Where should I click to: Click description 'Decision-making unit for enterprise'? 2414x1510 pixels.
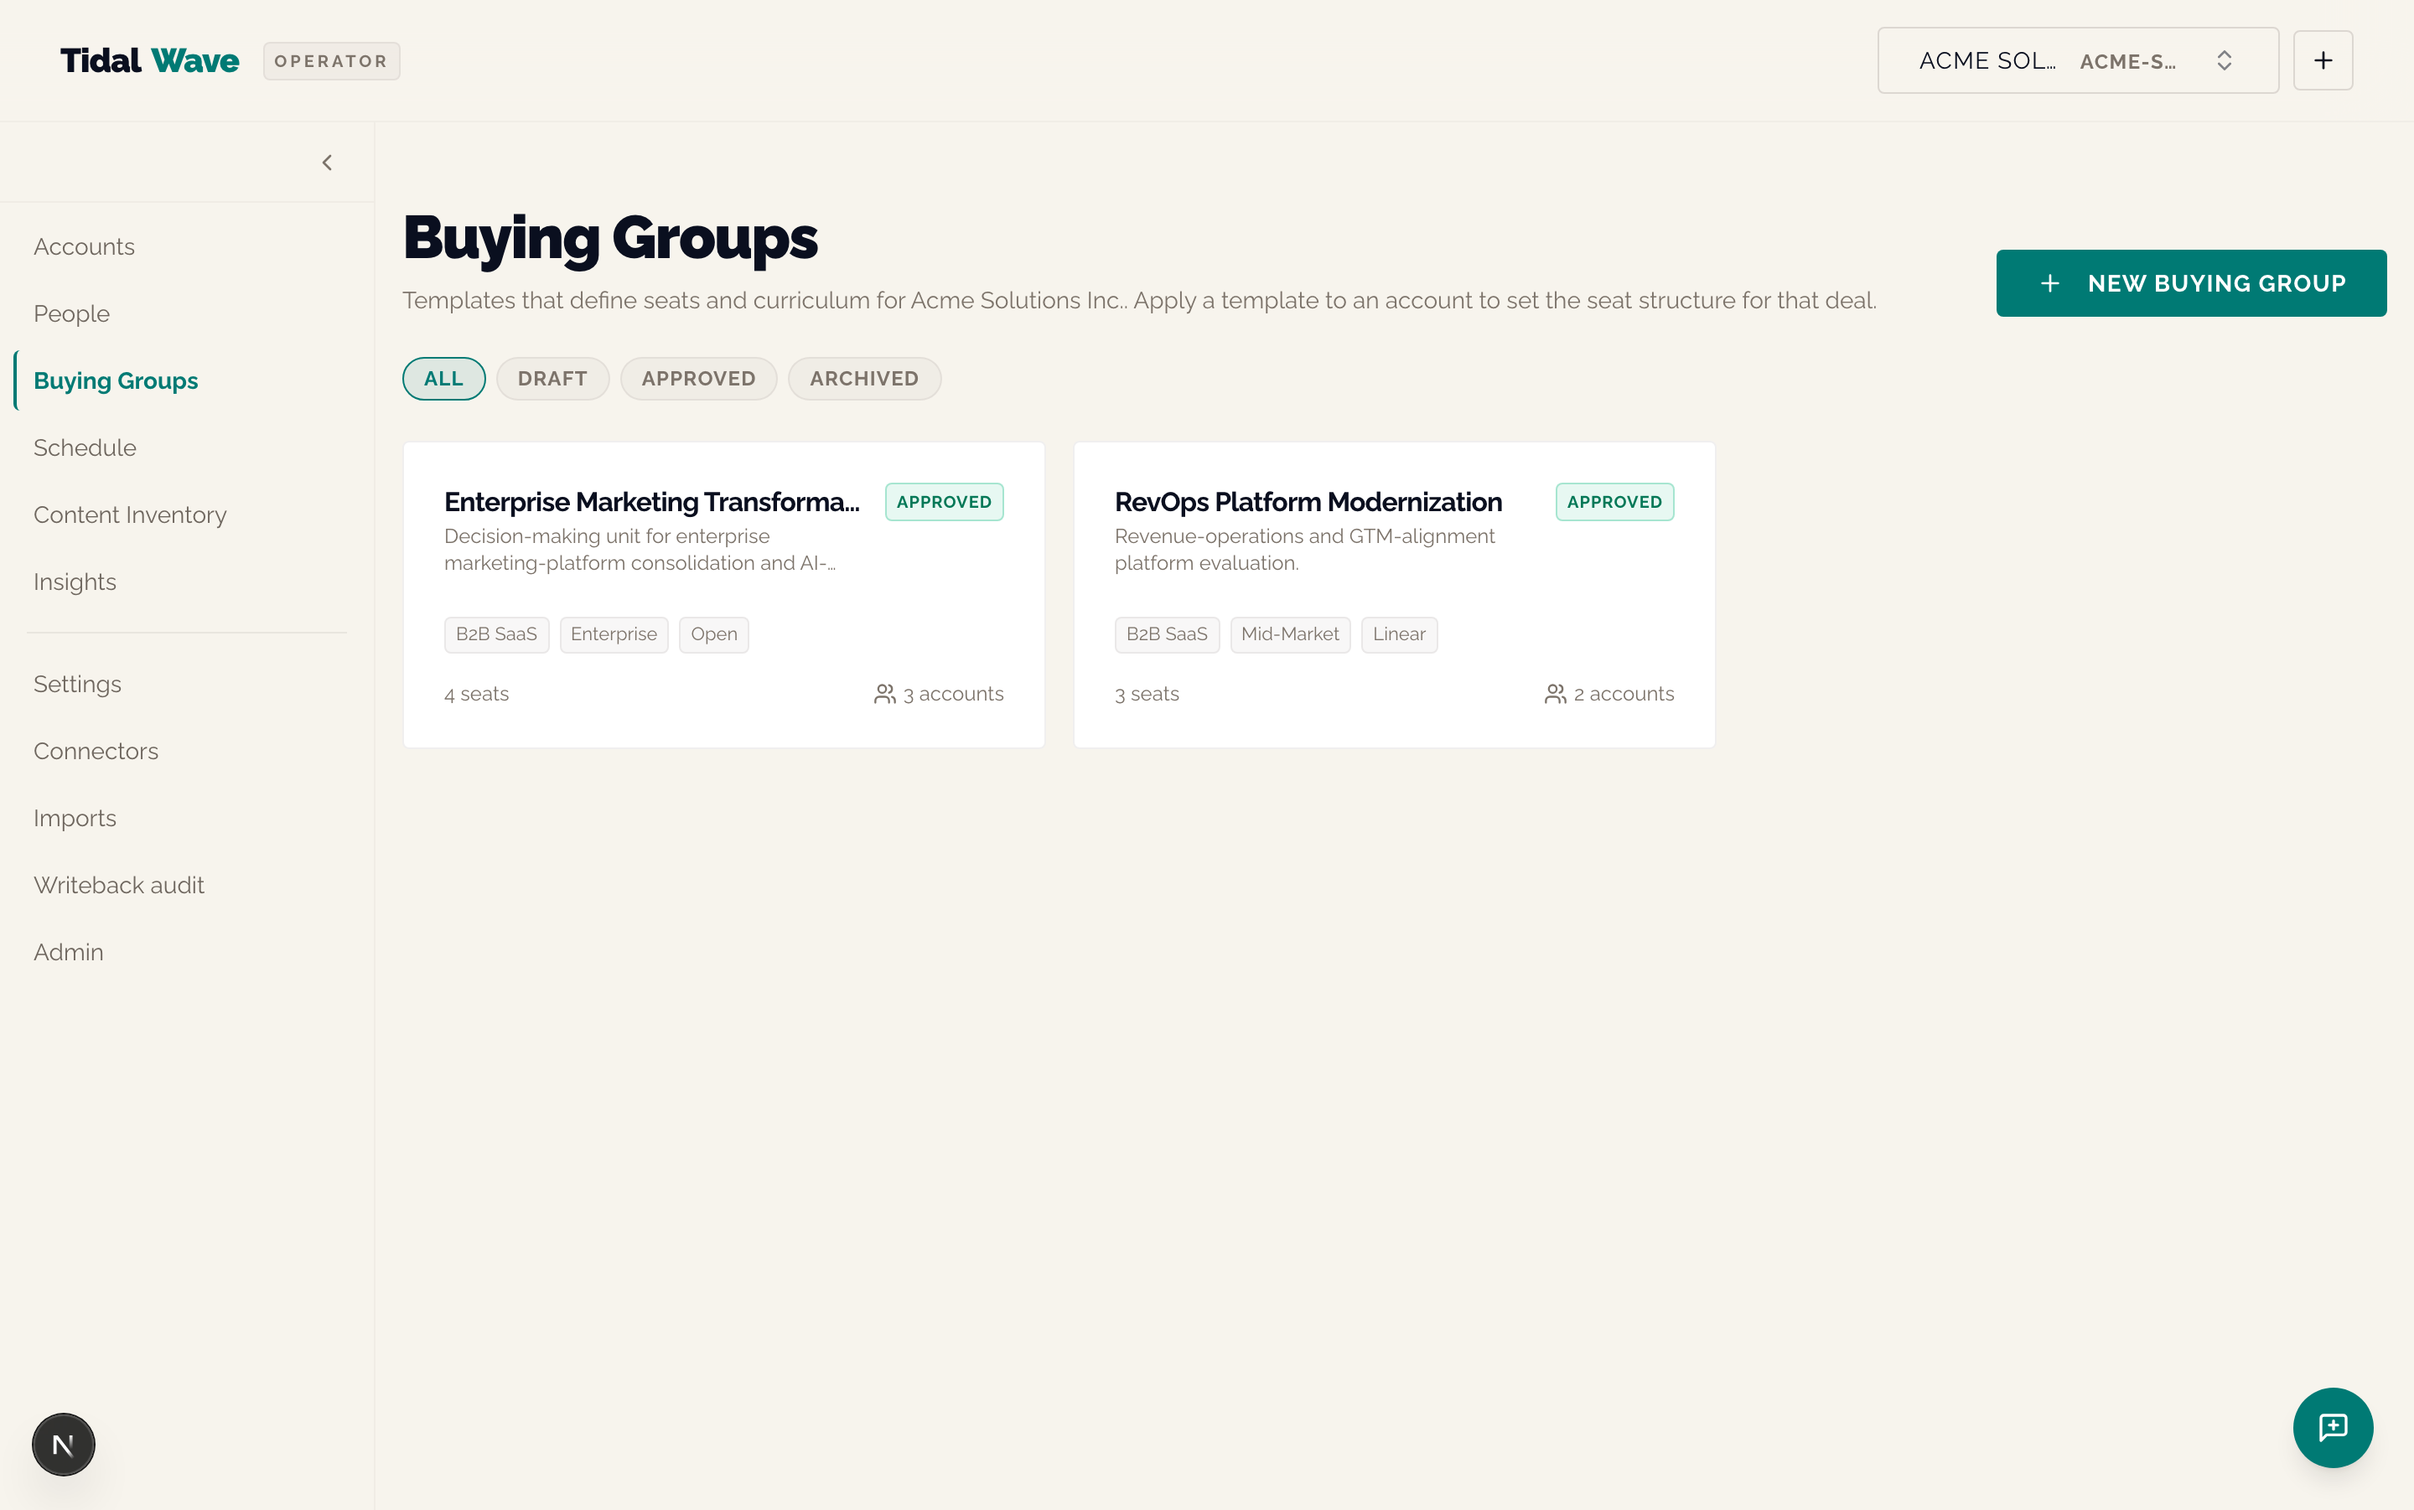tap(606, 536)
